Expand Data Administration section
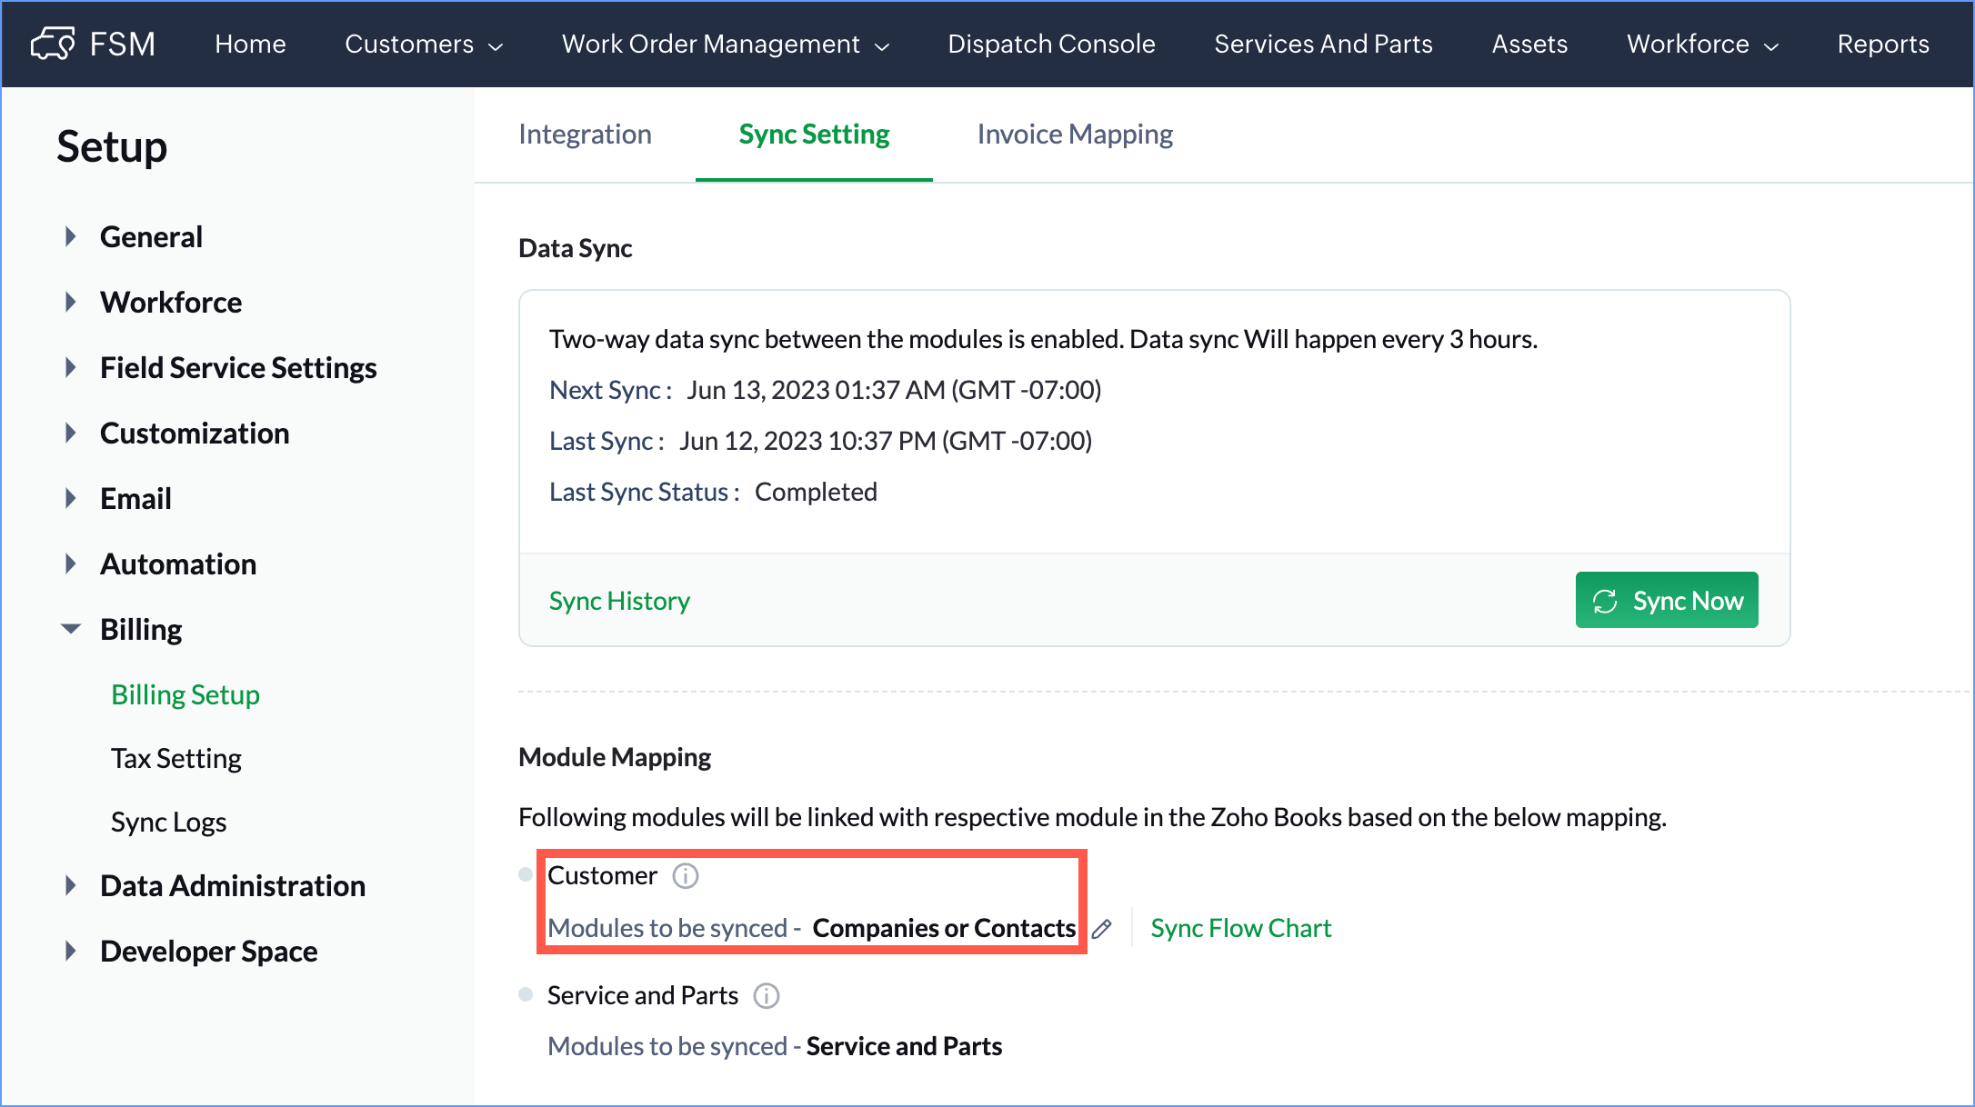The width and height of the screenshot is (1975, 1107). (x=71, y=886)
